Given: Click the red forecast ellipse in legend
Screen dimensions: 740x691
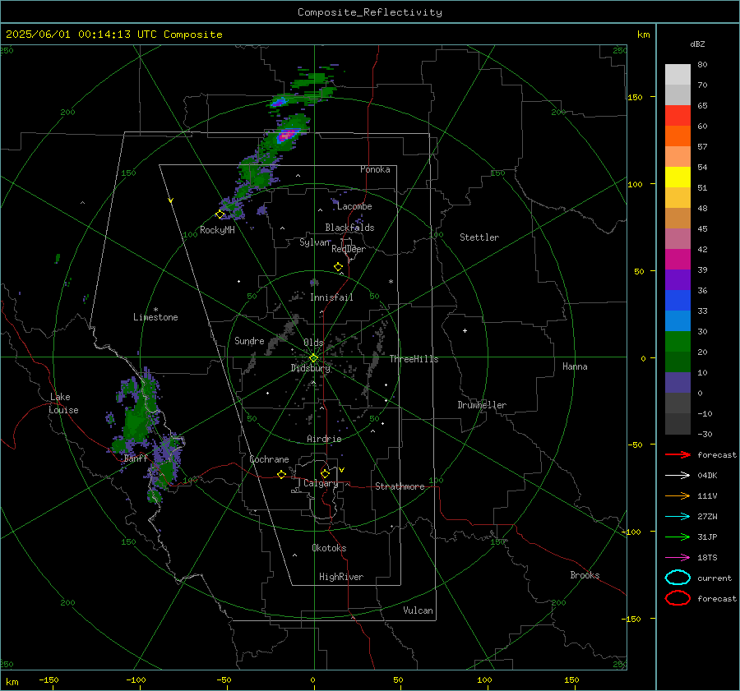Looking at the screenshot, I should pos(678,598).
